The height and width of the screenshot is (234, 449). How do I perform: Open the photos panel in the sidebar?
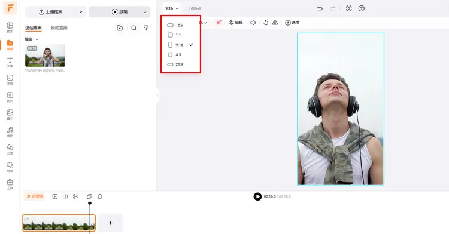pos(10,115)
